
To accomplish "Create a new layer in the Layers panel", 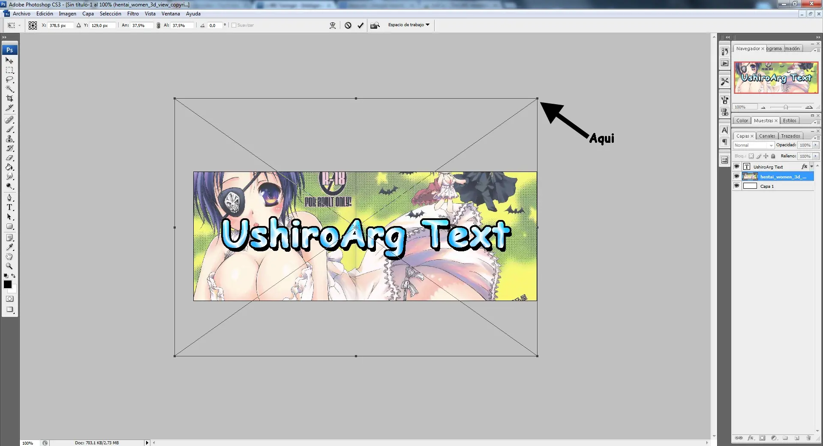I will [797, 438].
